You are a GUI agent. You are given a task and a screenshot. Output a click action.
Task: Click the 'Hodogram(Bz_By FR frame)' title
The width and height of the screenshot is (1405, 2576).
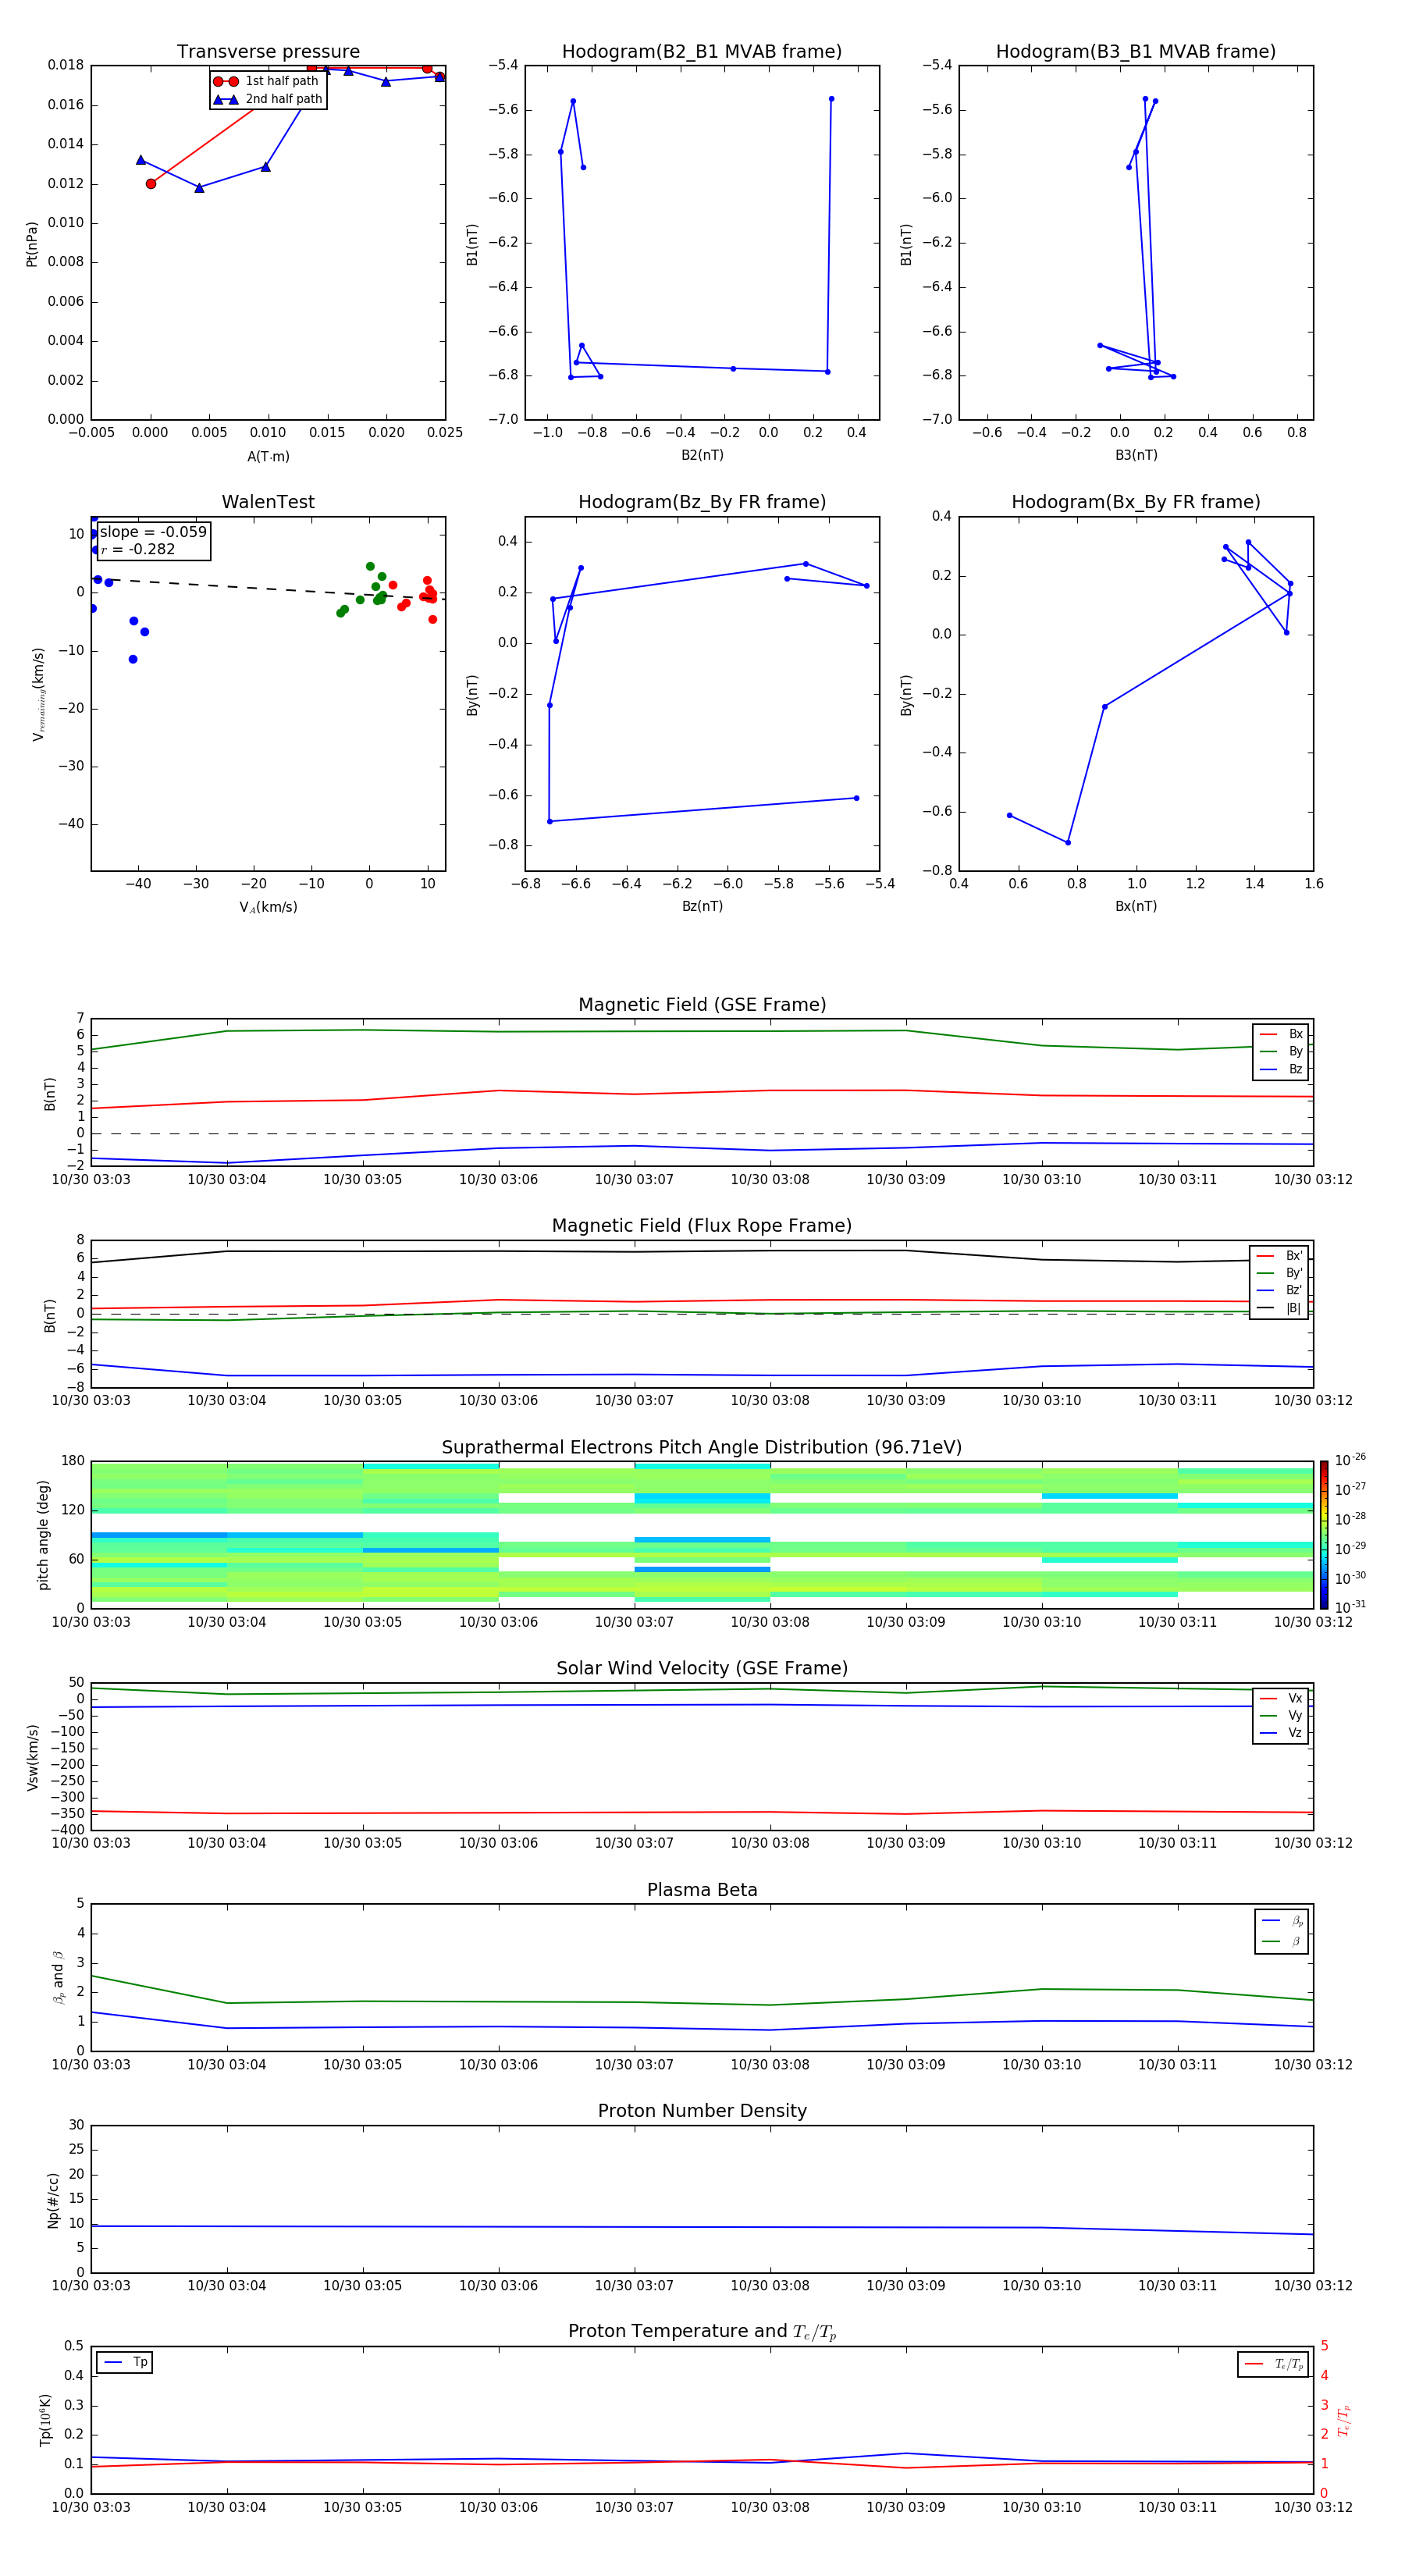click(702, 502)
